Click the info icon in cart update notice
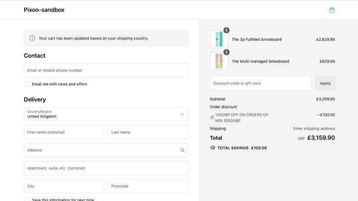 (32, 38)
